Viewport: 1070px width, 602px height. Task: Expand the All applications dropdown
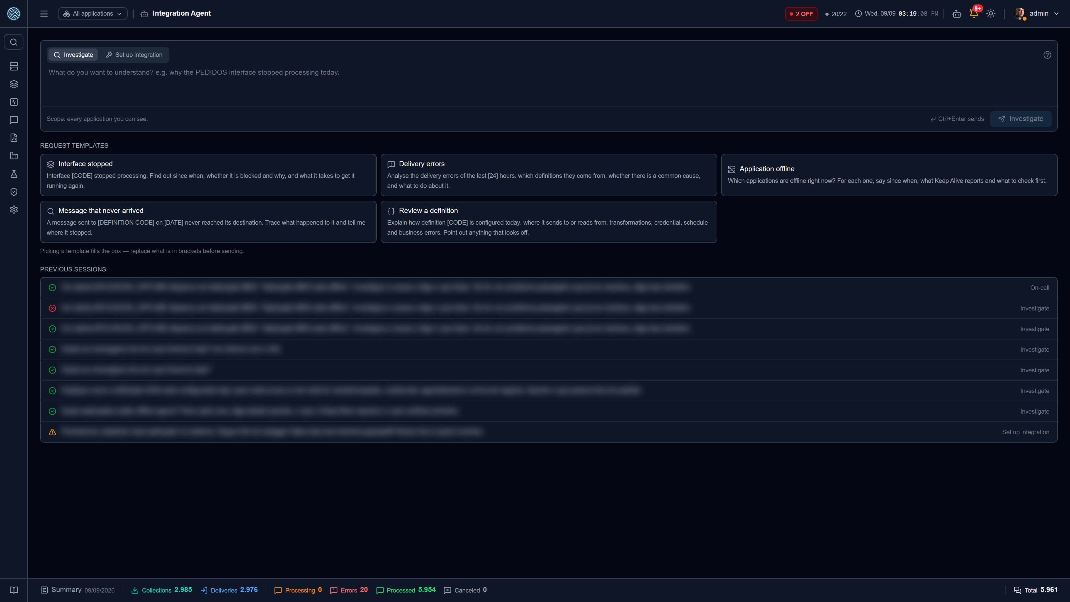pyautogui.click(x=93, y=14)
